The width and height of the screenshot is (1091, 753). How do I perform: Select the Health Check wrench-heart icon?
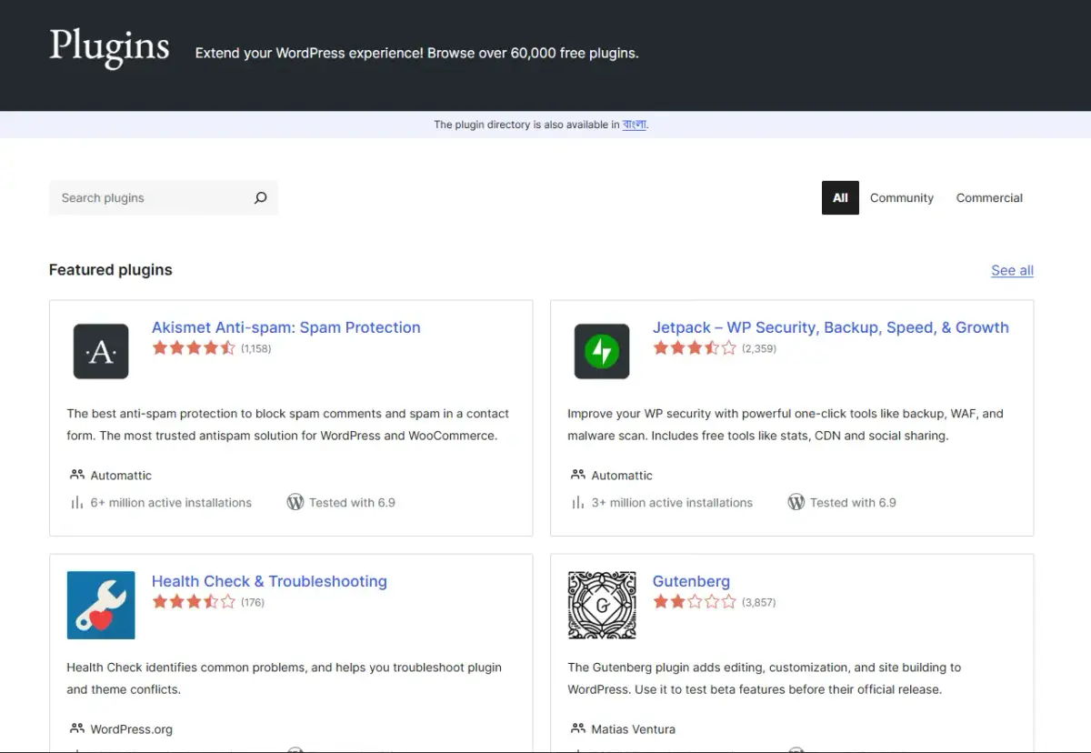100,605
